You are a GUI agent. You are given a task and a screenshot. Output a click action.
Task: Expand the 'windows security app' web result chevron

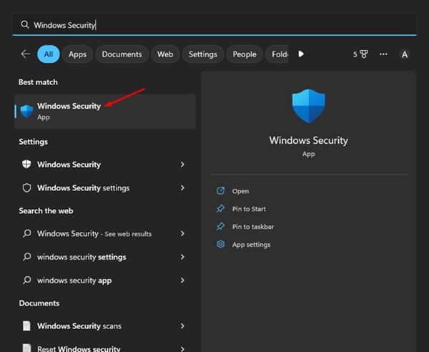coord(182,280)
